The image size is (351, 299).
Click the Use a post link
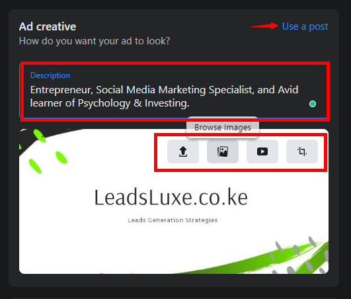pos(305,26)
